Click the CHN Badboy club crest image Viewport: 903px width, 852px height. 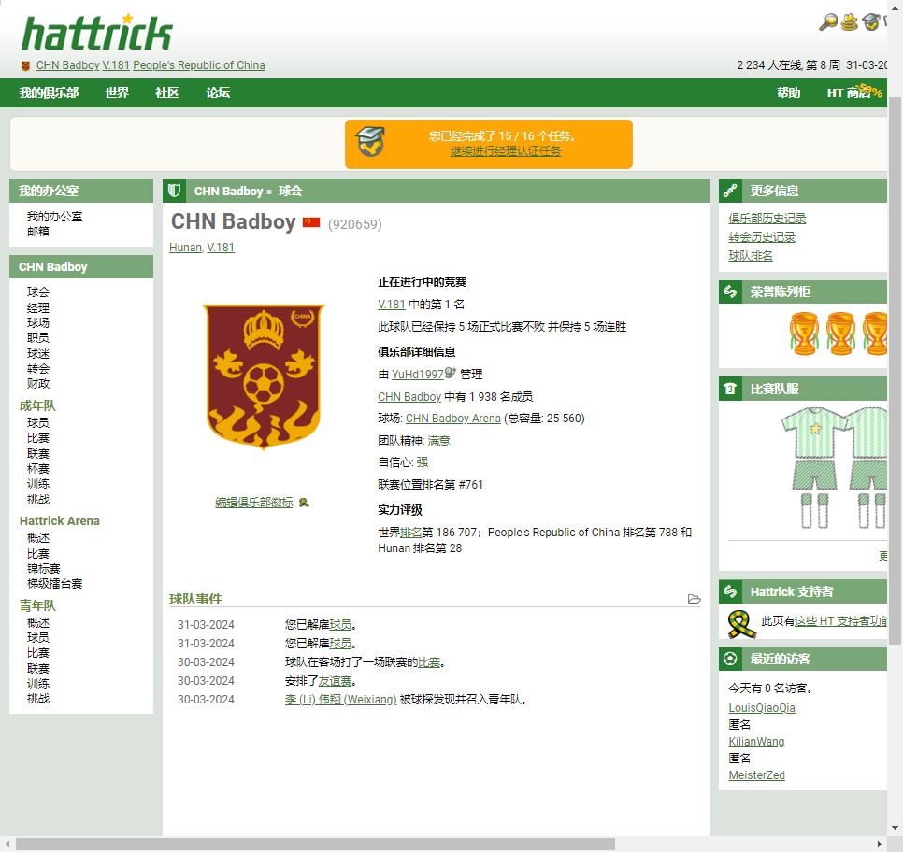click(x=264, y=376)
